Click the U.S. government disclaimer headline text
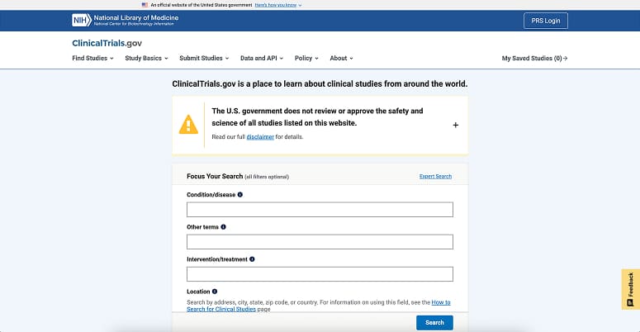Image resolution: width=640 pixels, height=332 pixels. coord(317,116)
